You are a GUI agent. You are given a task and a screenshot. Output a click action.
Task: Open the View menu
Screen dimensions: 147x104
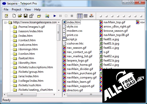pos(28,9)
